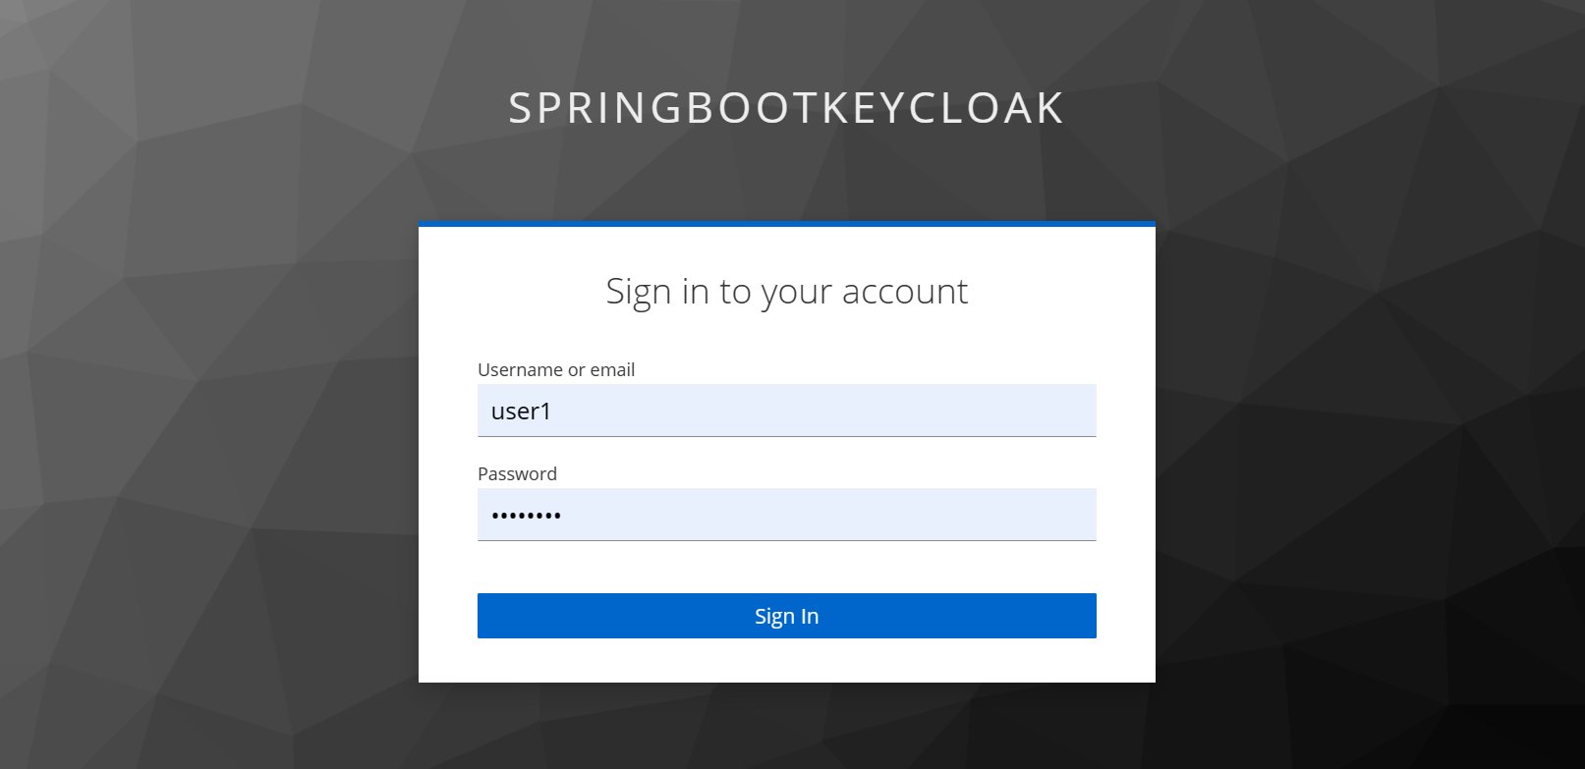This screenshot has height=769, width=1585.
Task: Place cursor right after the last password dot
Action: pyautogui.click(x=563, y=516)
